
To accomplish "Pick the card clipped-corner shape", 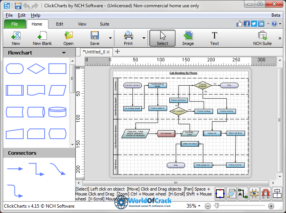I will pos(36,134).
